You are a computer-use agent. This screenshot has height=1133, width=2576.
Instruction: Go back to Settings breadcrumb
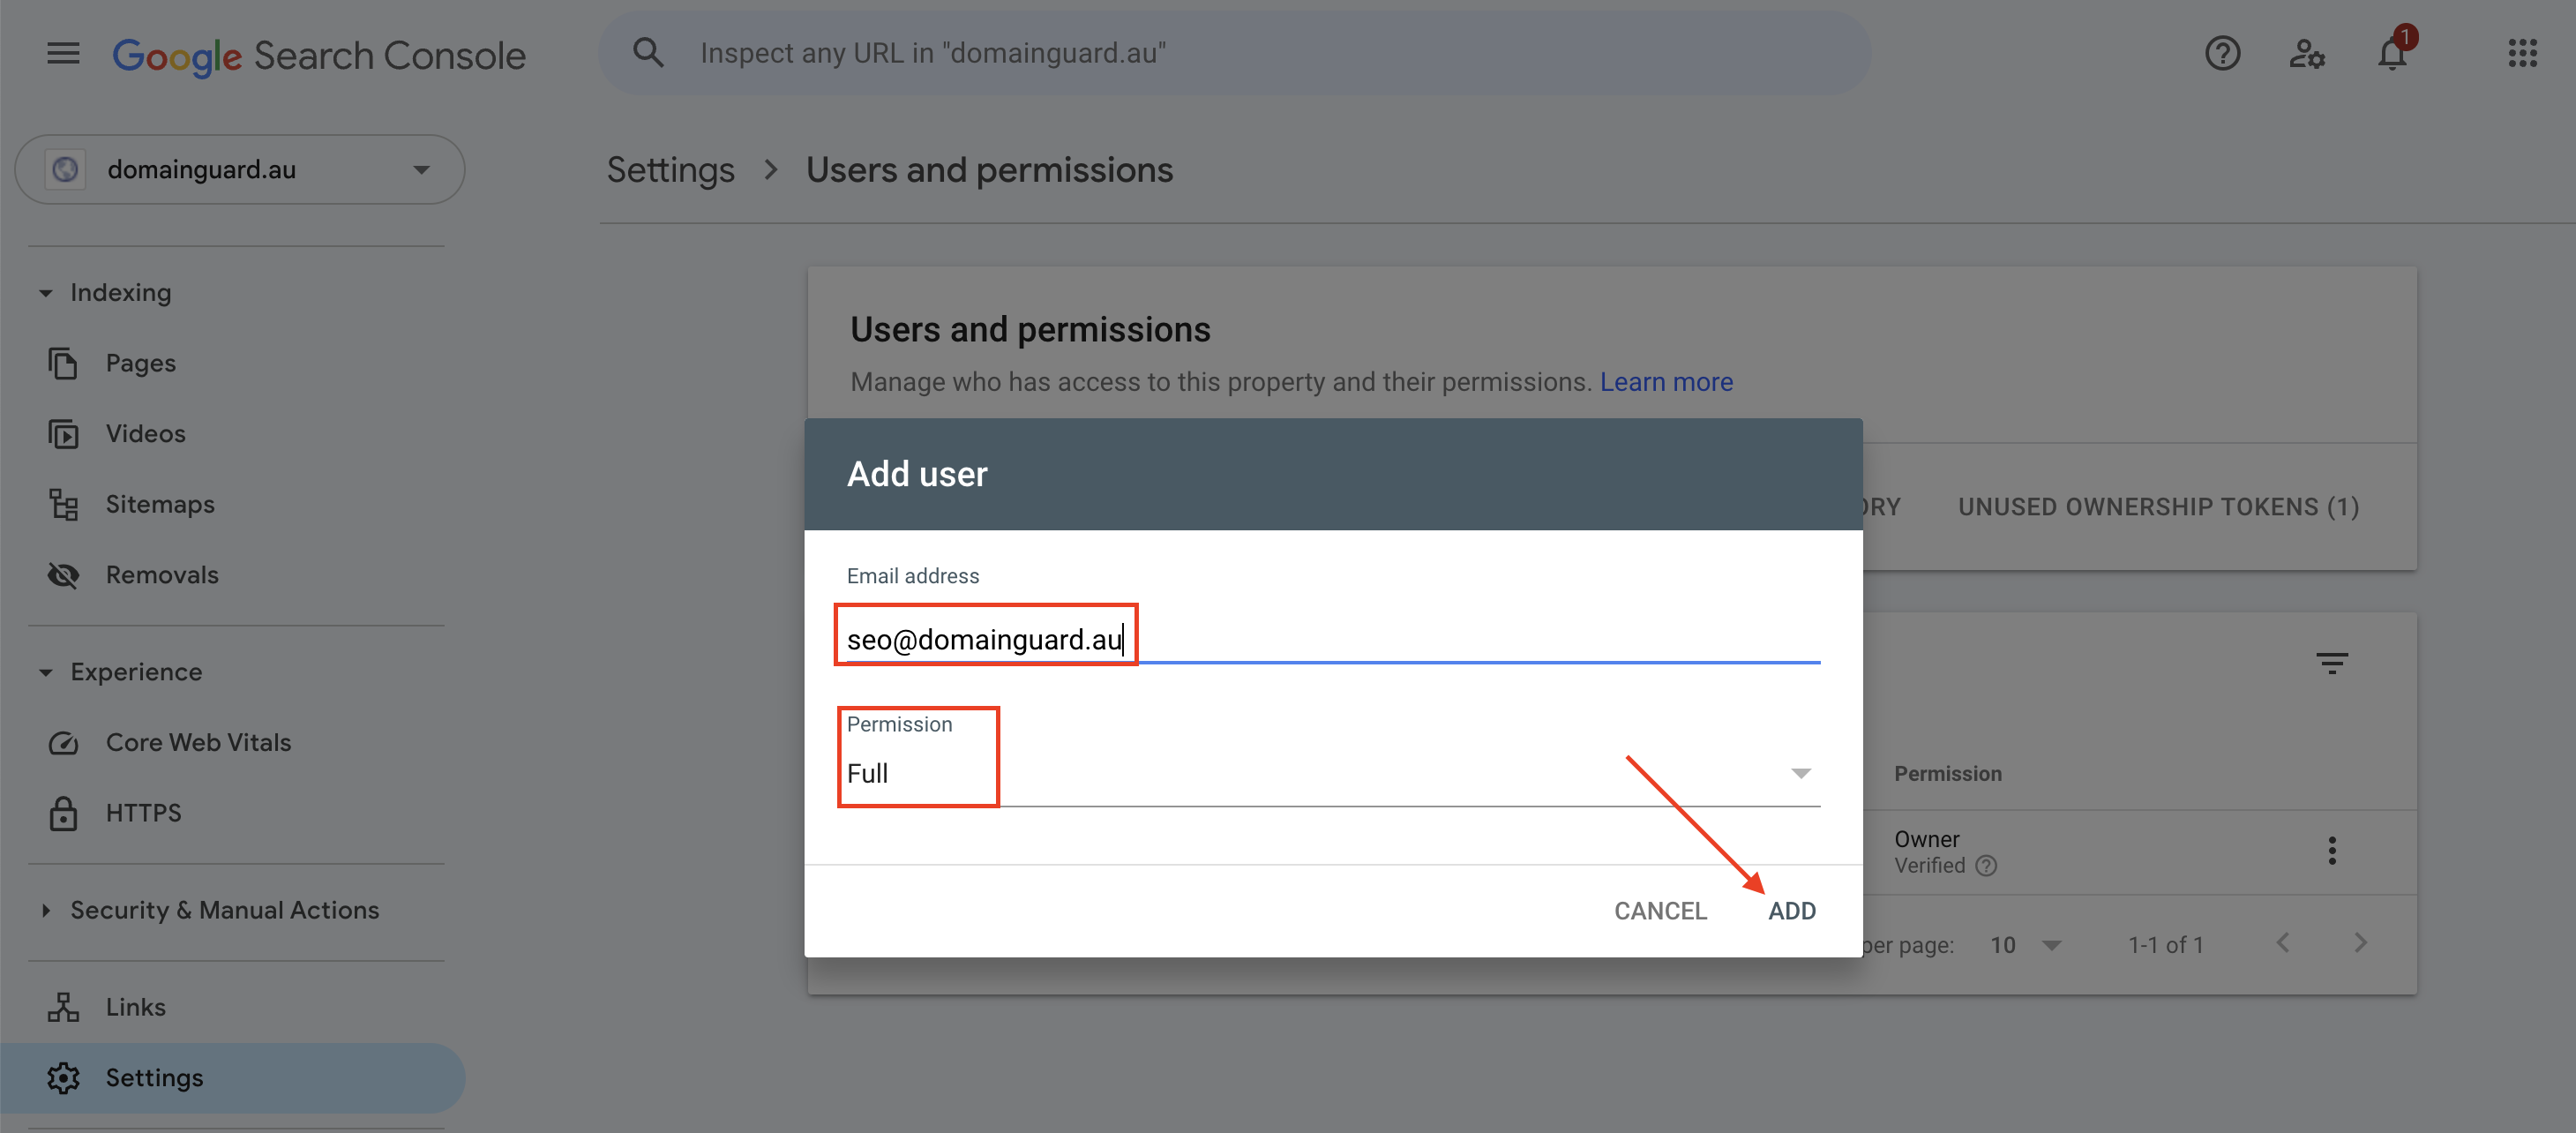click(670, 170)
